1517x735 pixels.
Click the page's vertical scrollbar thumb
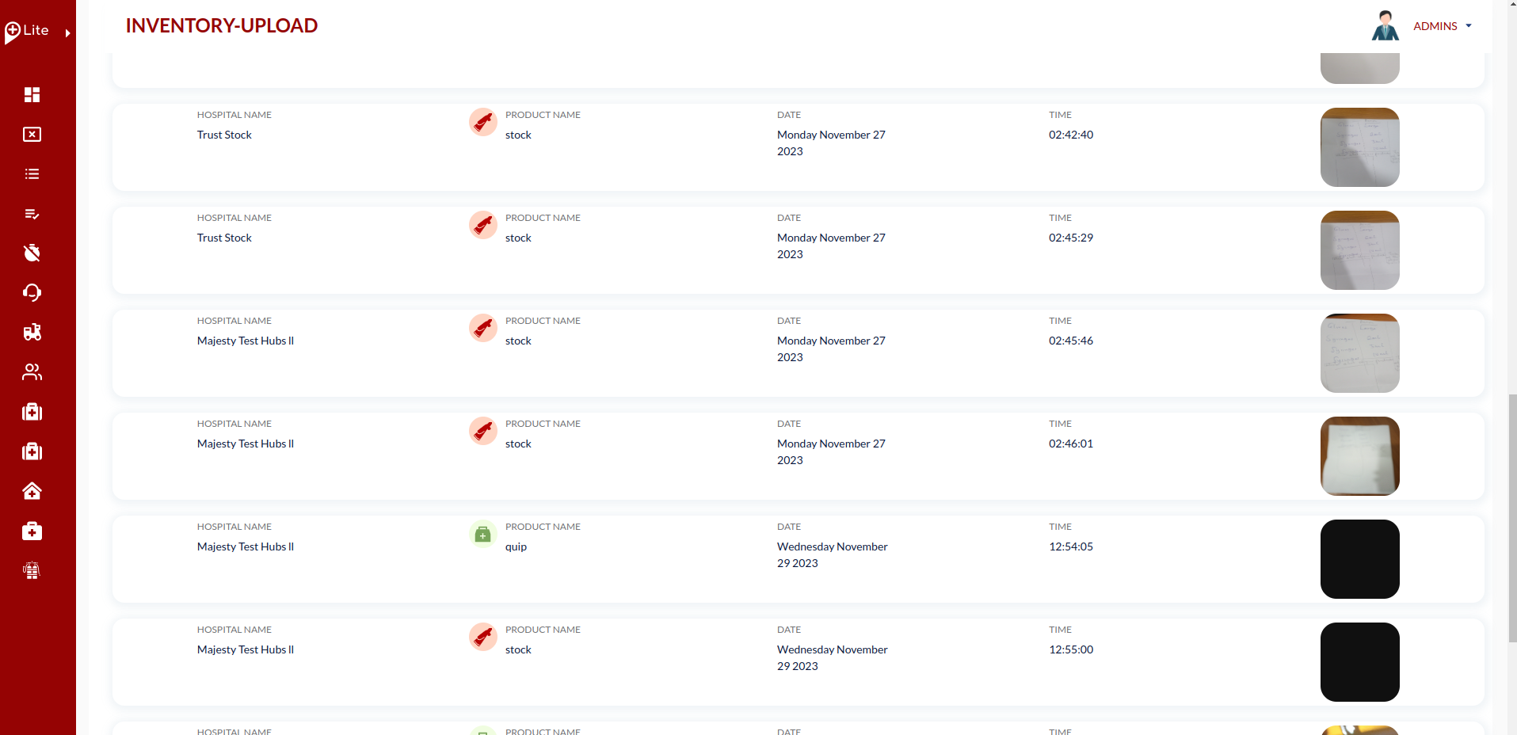click(1511, 519)
